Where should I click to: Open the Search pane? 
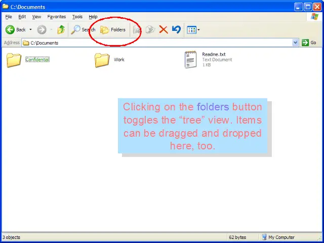point(83,30)
